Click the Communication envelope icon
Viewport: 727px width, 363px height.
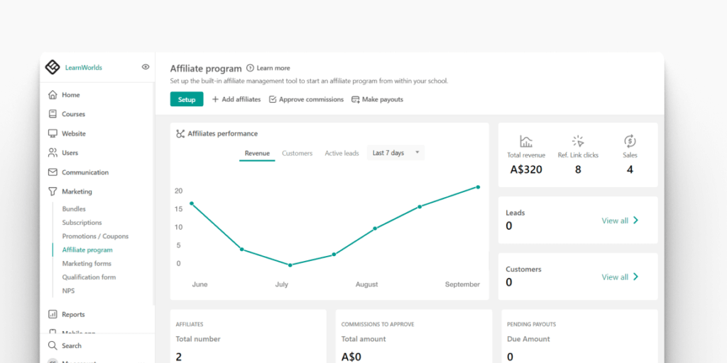(53, 172)
